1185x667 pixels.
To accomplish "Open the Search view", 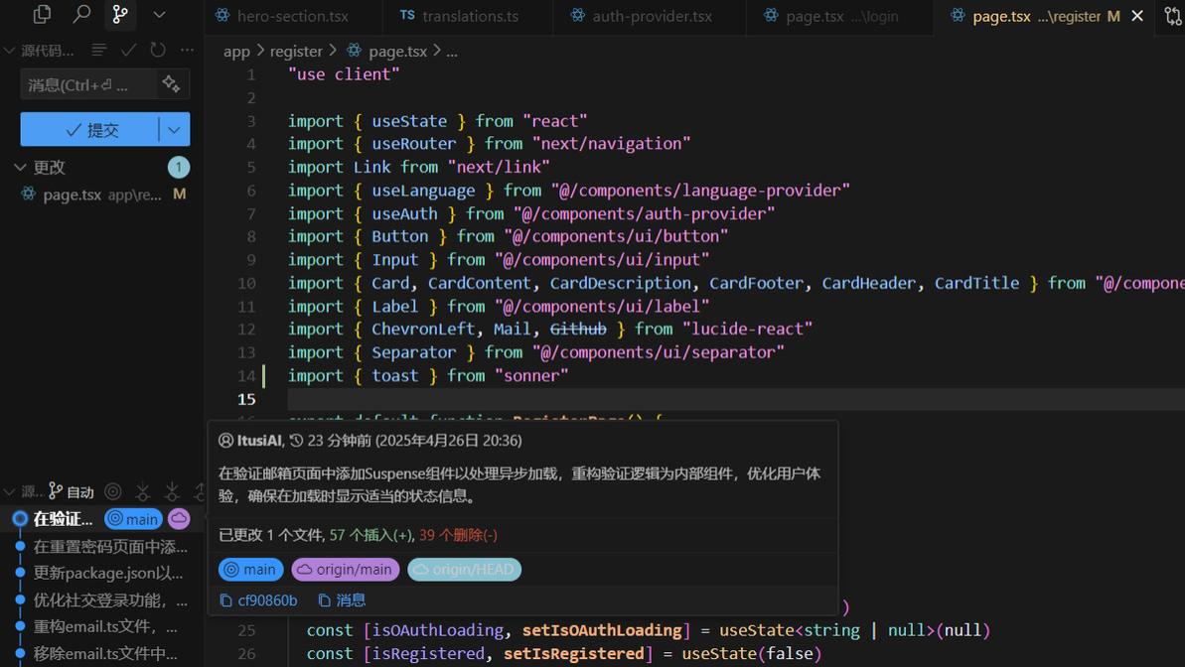I will pyautogui.click(x=80, y=14).
